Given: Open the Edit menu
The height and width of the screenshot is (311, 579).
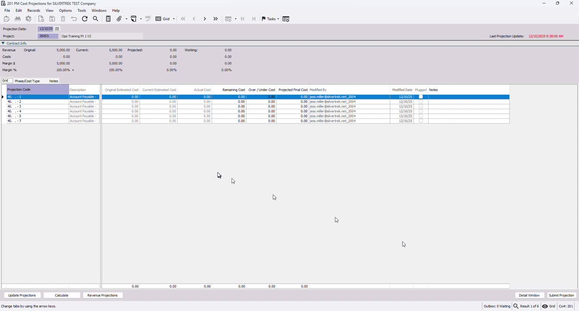Looking at the screenshot, I should [19, 10].
